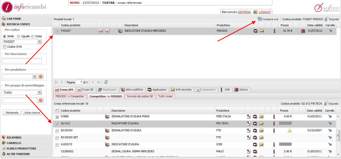Image resolution: width=341 pixels, height=159 pixels.
Task: Switch to the Cross OE tab
Action: pyautogui.click(x=85, y=90)
